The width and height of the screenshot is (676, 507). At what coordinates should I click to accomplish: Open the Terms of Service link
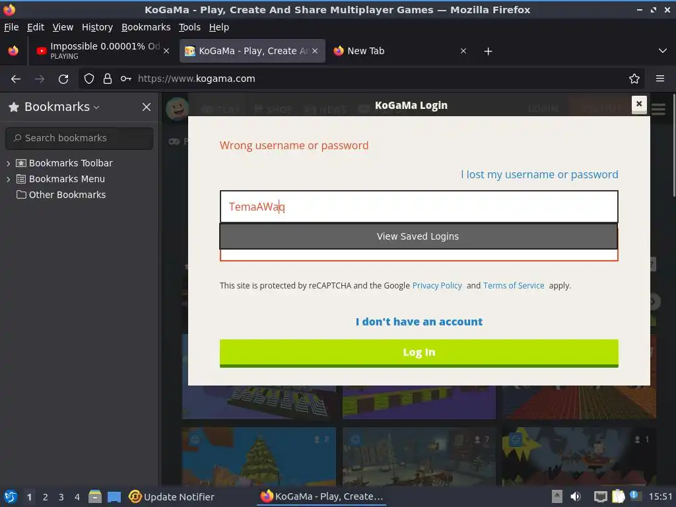514,285
